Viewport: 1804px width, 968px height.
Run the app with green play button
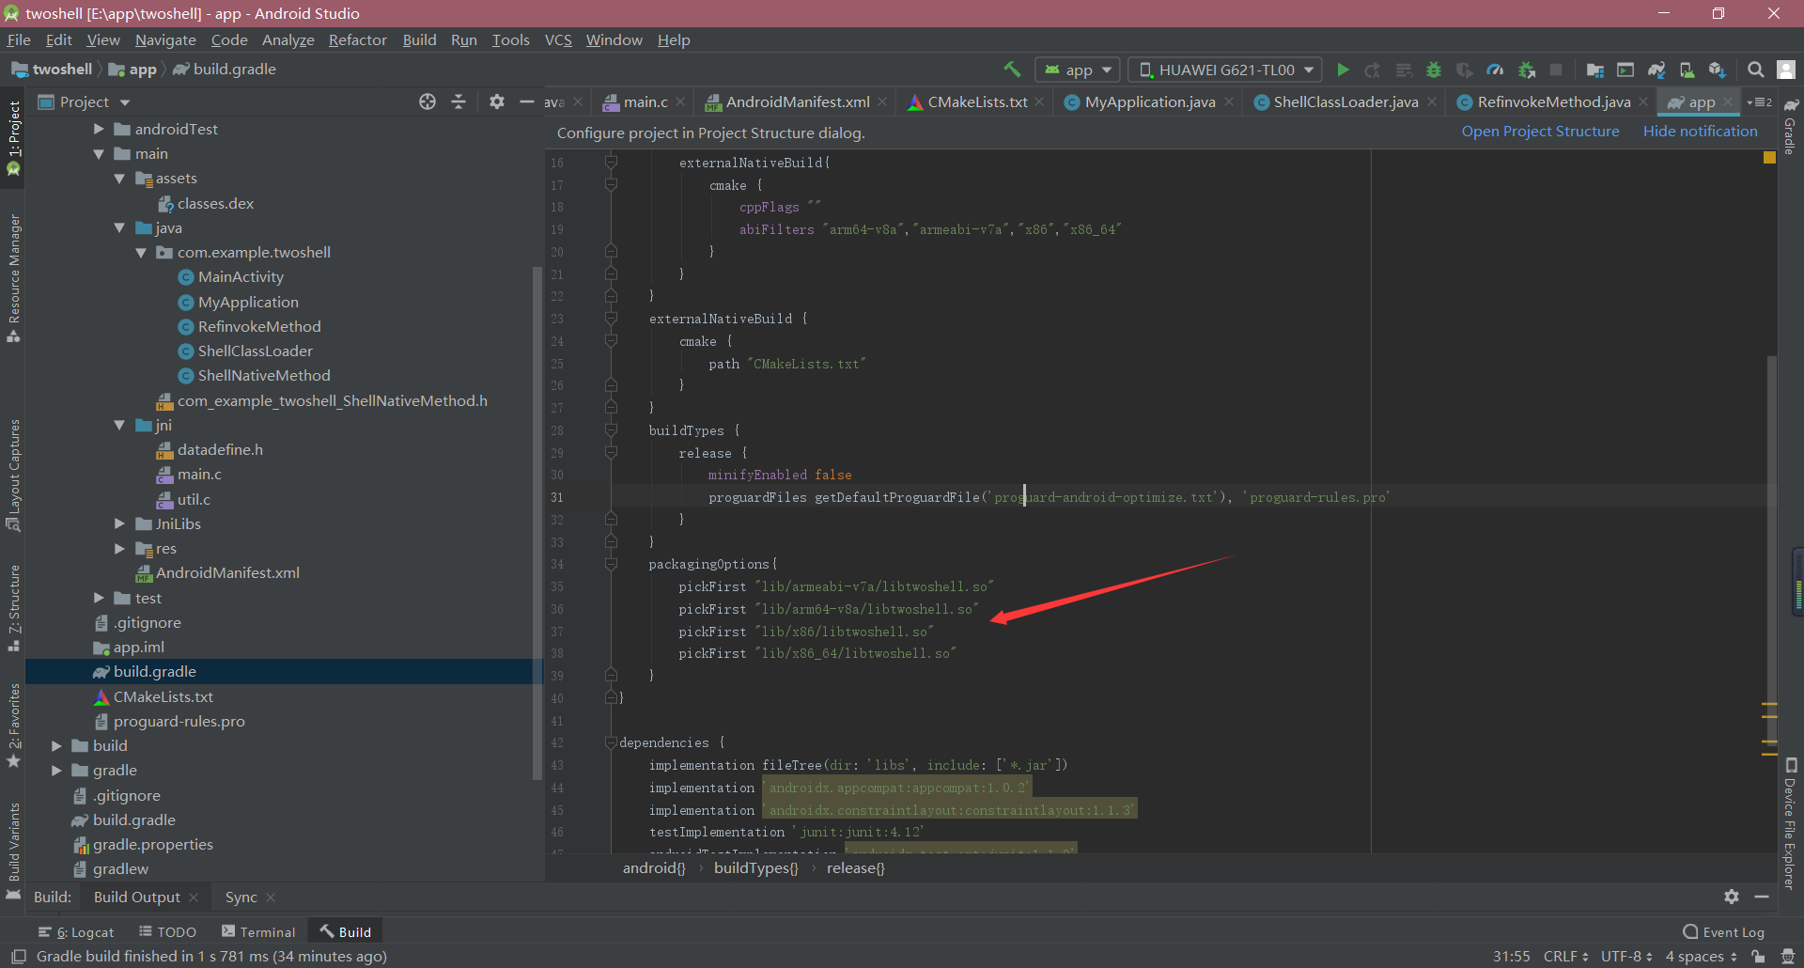pyautogui.click(x=1343, y=70)
